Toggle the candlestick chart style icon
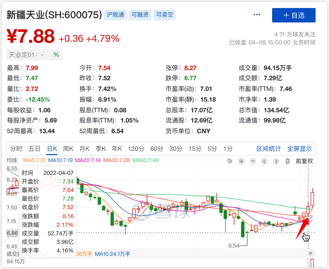 point(288,161)
